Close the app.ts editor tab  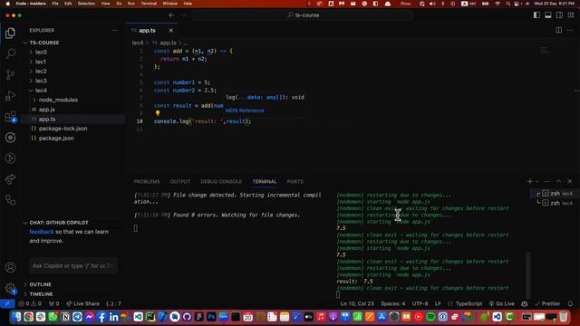click(x=170, y=30)
